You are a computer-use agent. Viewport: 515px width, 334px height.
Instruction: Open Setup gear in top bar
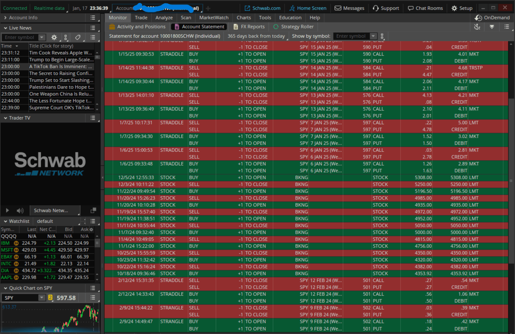point(461,8)
